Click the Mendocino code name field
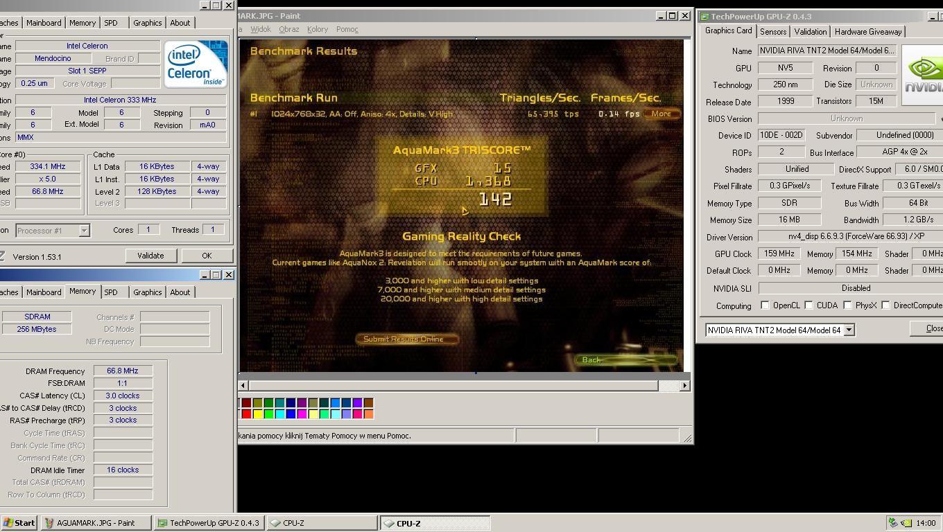The image size is (943, 532). [x=53, y=59]
